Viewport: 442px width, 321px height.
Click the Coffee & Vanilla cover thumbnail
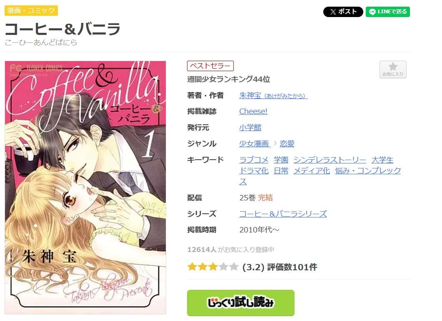tap(85, 188)
